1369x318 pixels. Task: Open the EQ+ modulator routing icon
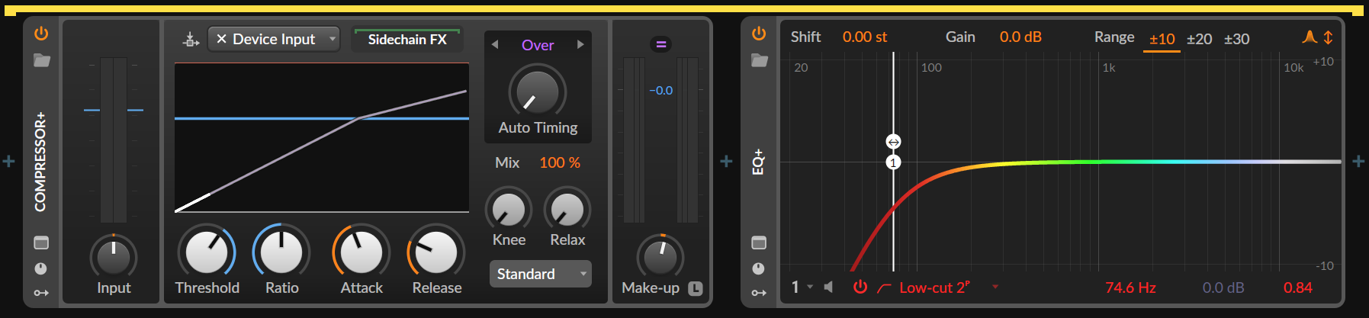tap(759, 293)
